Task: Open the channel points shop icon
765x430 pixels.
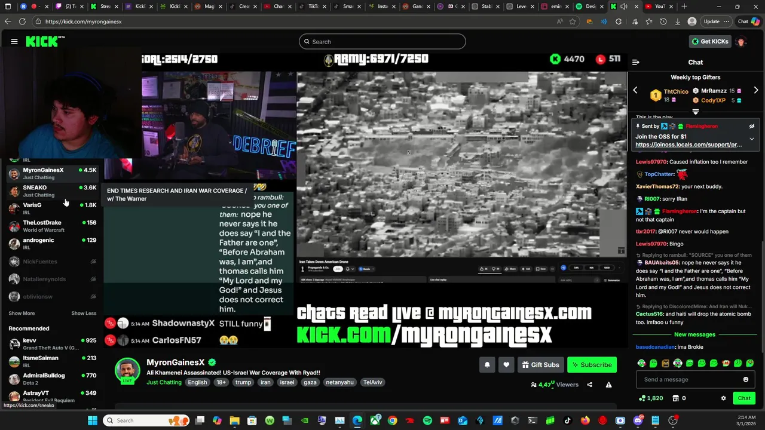Action: [676, 398]
